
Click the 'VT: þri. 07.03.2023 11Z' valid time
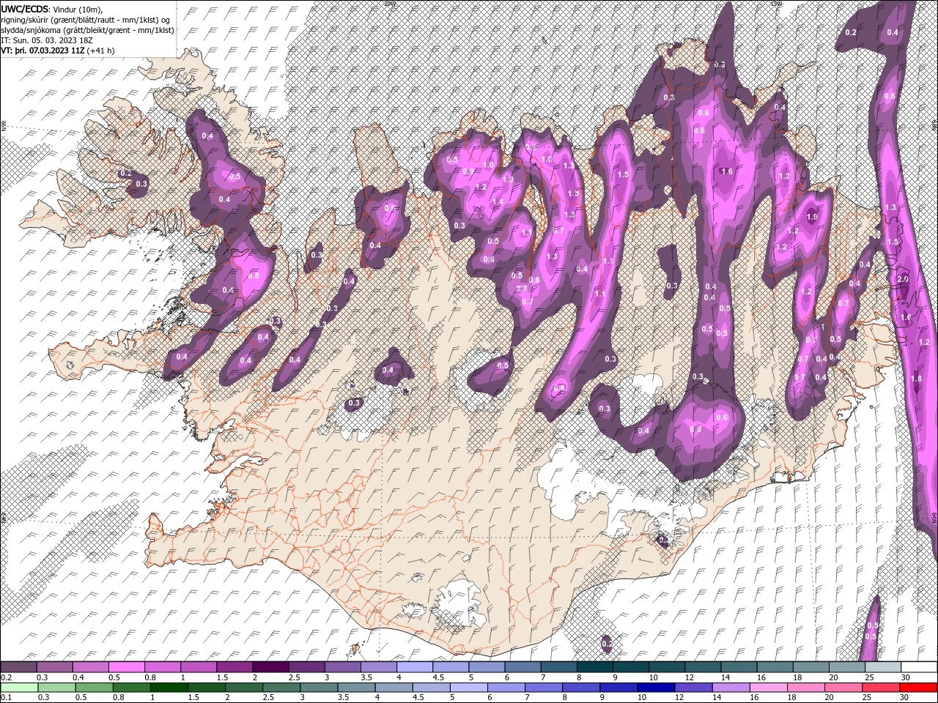tap(43, 51)
